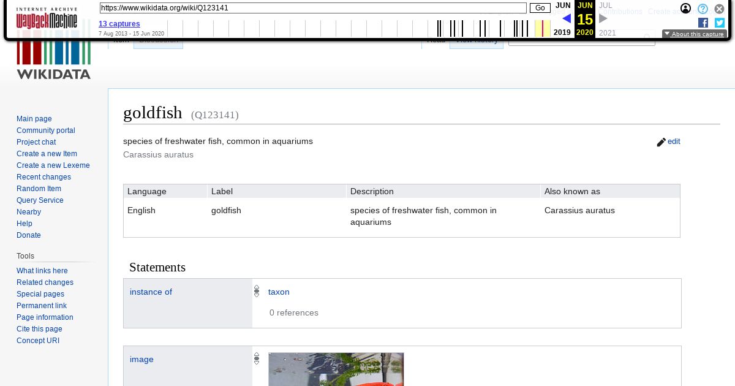Open Recent changes
The image size is (735, 386).
click(x=43, y=177)
